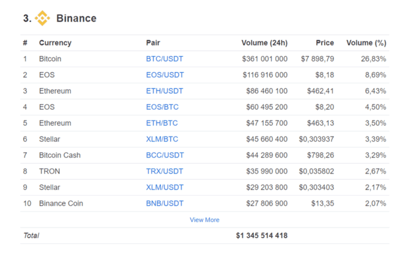Viewport: 400px width, 257px height.
Task: Select the Bitcoin currency name in row 1
Action: (x=50, y=59)
